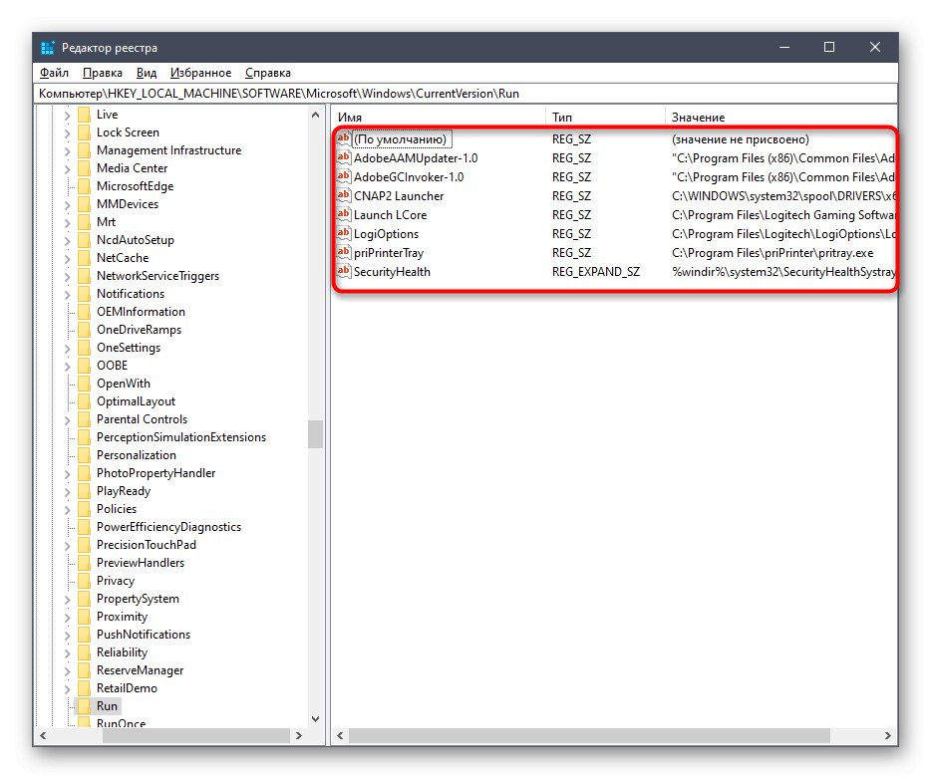
Task: Click the Notifications folder icon
Action: (83, 293)
